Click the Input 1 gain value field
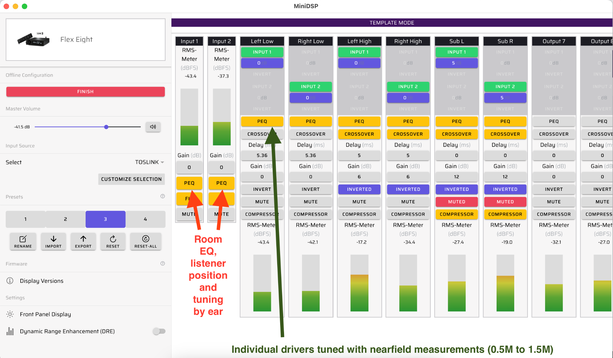 click(x=189, y=167)
